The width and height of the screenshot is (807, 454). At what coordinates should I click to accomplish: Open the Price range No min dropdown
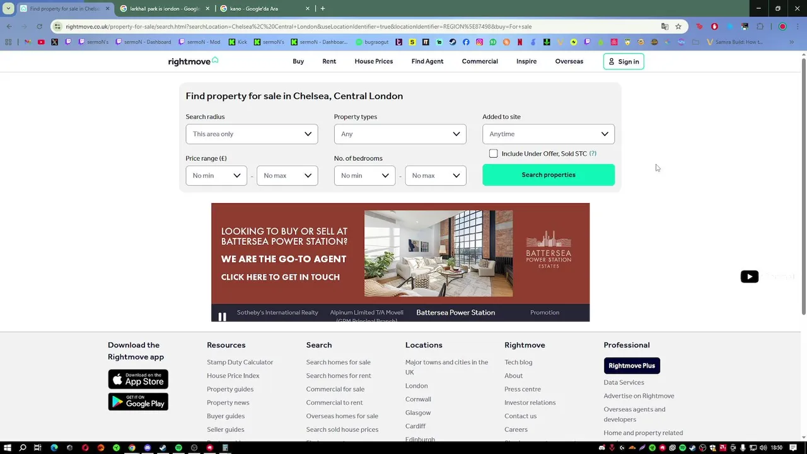coord(216,175)
